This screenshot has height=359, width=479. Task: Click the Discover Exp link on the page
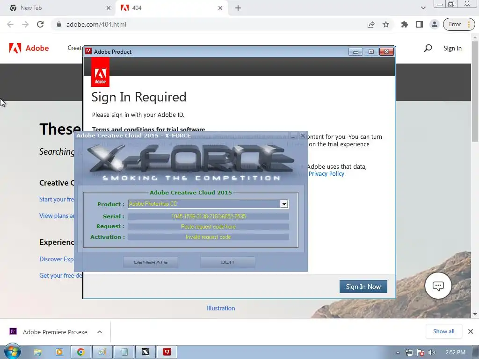point(57,259)
